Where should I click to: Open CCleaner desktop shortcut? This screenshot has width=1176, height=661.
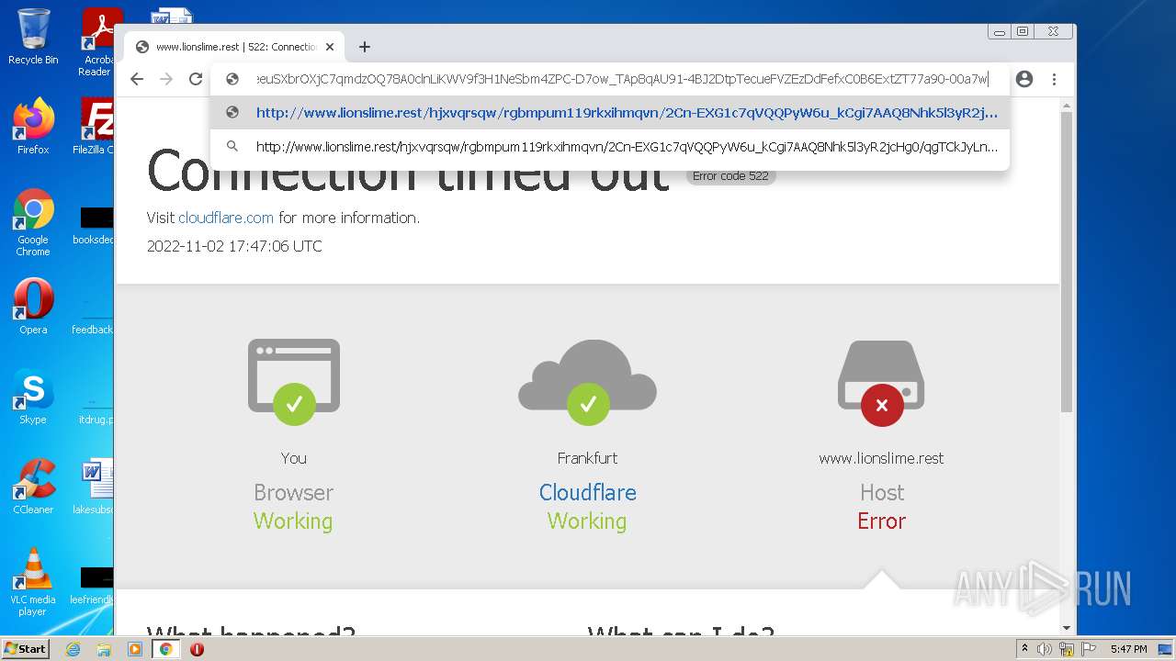tap(33, 487)
